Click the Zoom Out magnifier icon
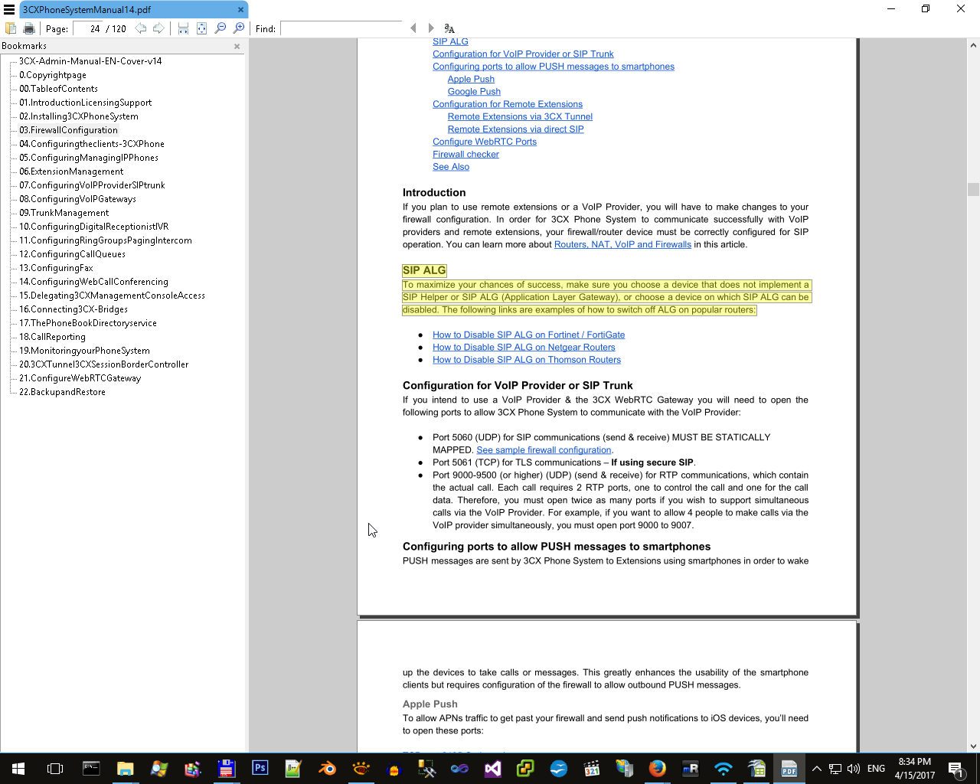 220,28
